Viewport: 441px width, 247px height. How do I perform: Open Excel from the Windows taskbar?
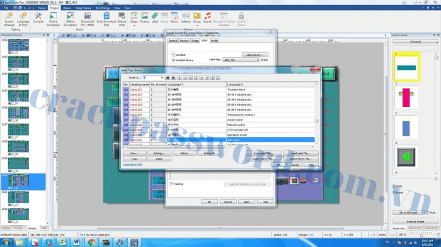click(x=62, y=242)
